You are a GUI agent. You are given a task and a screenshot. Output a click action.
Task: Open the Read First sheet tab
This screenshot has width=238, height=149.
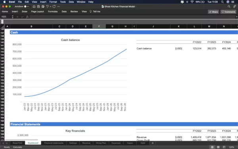click(17, 143)
